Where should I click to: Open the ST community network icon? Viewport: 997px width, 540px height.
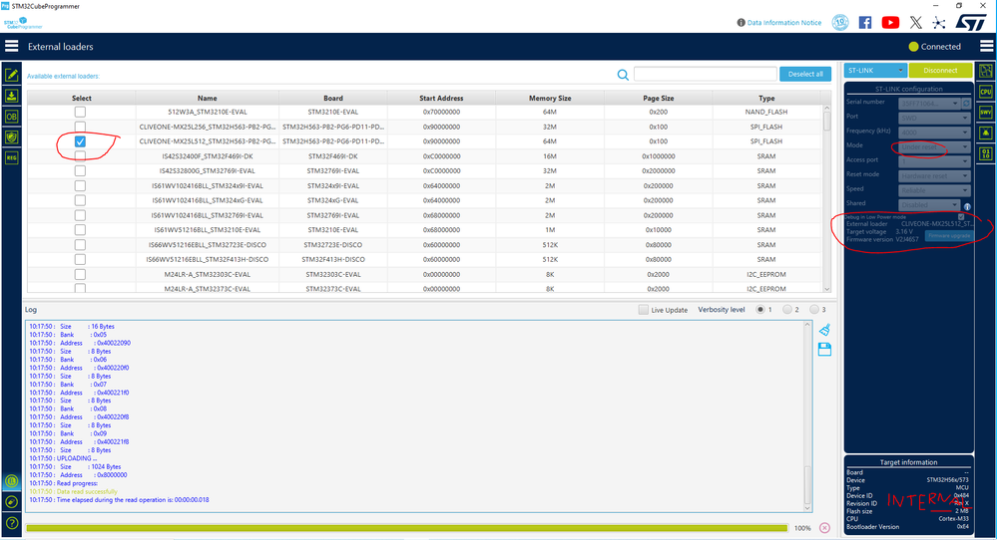tap(939, 22)
